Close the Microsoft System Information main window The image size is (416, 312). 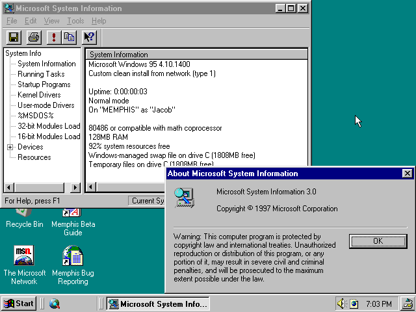(x=303, y=8)
